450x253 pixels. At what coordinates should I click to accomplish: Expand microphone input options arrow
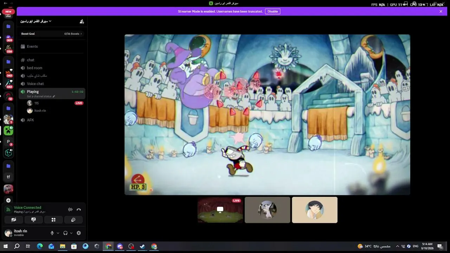[58, 233]
